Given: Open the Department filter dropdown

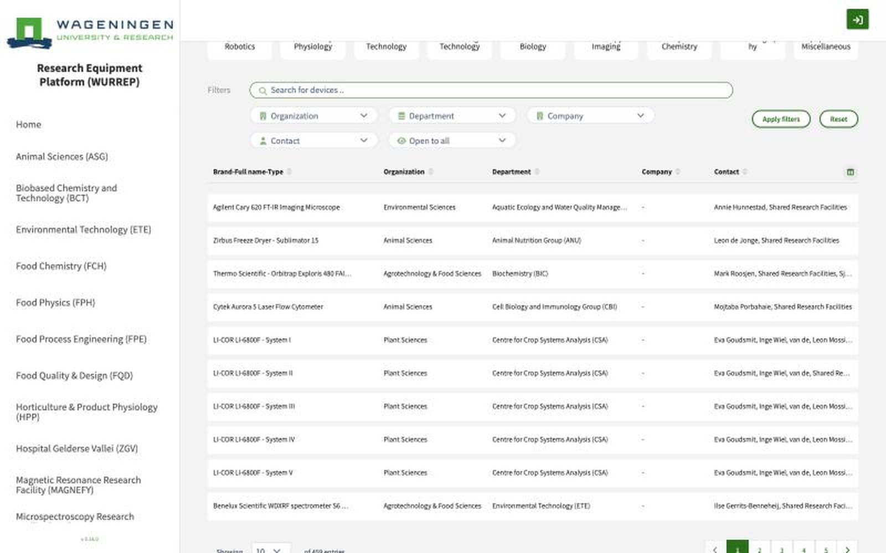Looking at the screenshot, I should pos(452,116).
